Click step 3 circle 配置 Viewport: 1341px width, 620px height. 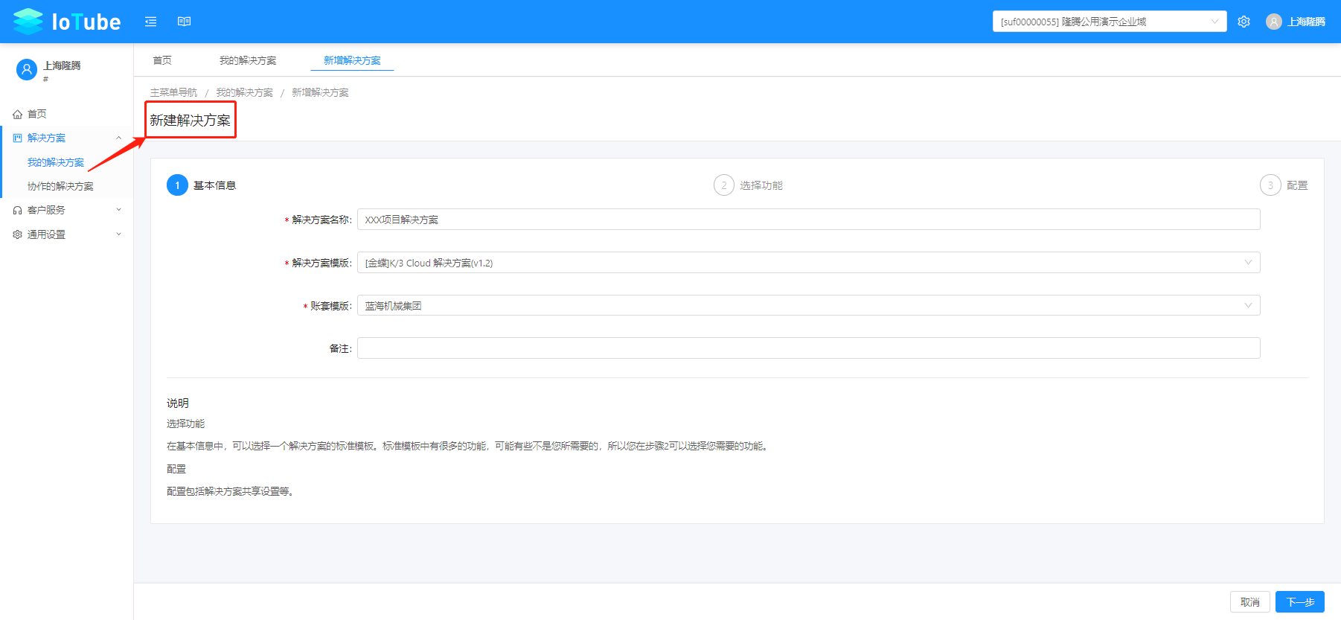click(x=1270, y=185)
